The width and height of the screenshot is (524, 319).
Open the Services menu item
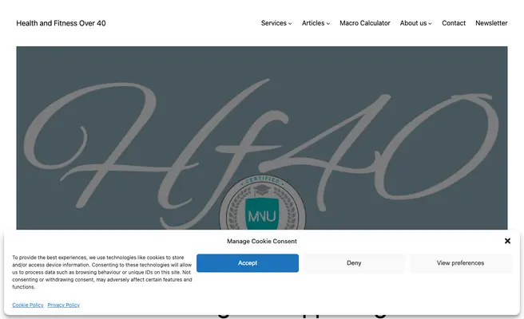[274, 23]
